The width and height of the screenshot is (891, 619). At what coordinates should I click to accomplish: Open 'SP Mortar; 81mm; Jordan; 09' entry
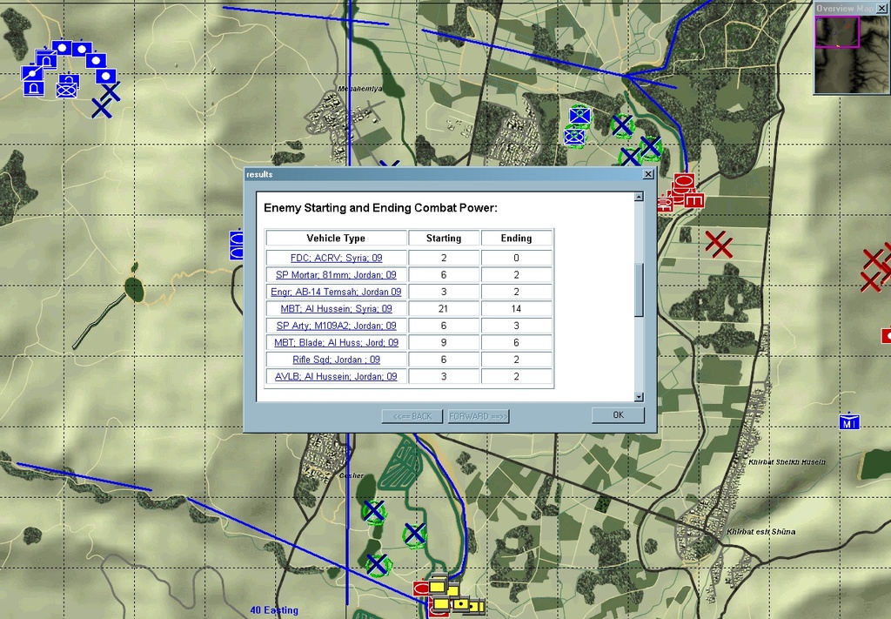coord(336,275)
